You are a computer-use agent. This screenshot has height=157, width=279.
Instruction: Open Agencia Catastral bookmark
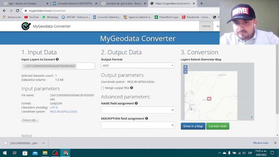(x=137, y=17)
